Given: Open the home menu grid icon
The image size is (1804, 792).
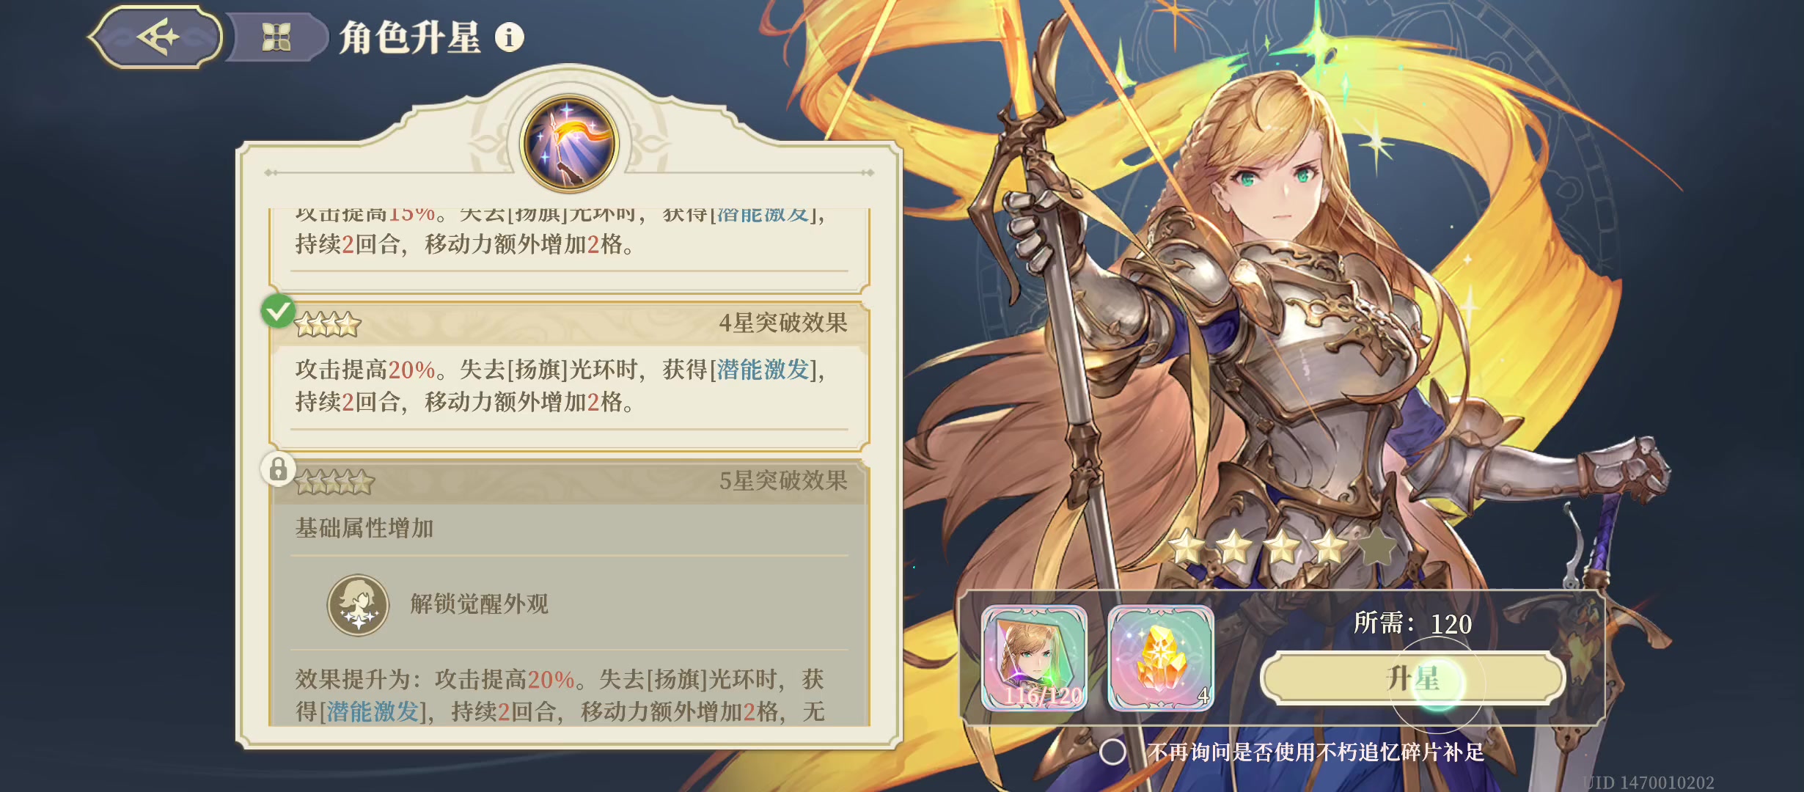Looking at the screenshot, I should click(x=276, y=37).
